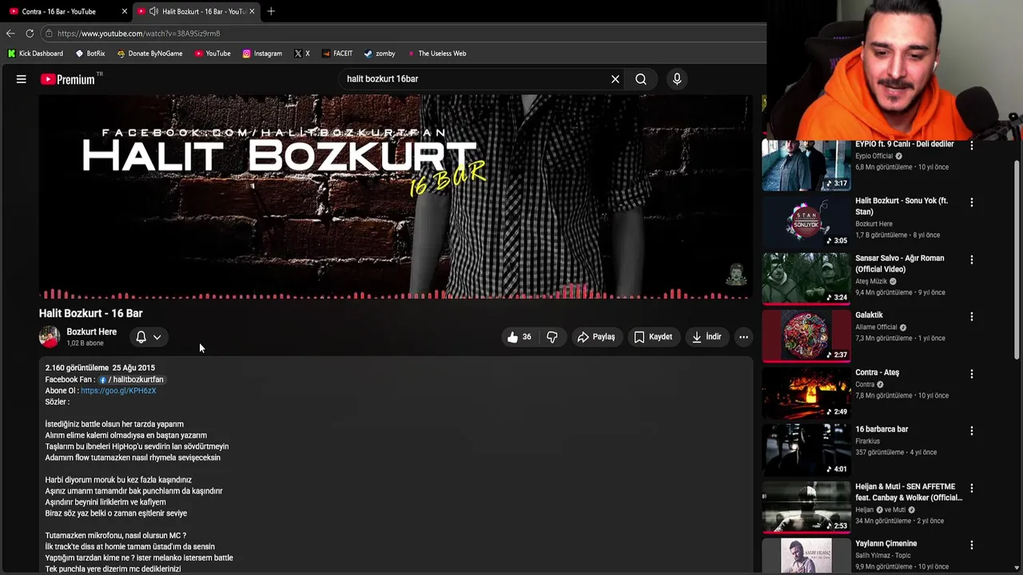Expand the subscription notification chevron dropdown
This screenshot has width=1023, height=575.
point(157,337)
